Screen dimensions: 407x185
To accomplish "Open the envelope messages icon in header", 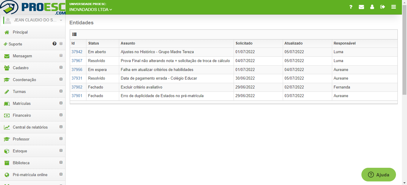I will coord(361,7).
